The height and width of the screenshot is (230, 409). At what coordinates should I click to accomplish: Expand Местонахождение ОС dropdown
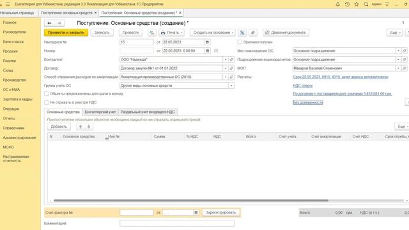(398, 51)
